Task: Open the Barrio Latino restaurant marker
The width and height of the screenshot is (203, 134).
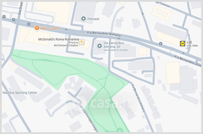Action: (x=37, y=28)
